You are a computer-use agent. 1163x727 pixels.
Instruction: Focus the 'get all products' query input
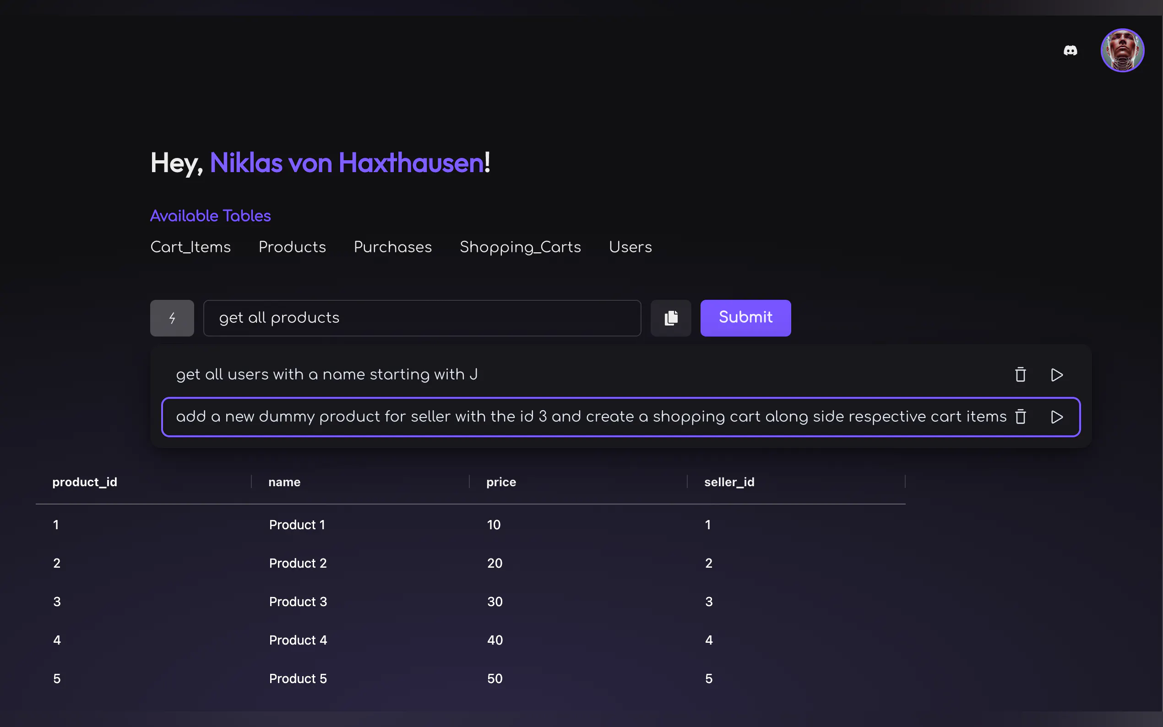point(422,318)
